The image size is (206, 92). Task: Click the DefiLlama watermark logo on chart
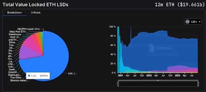(x=160, y=48)
